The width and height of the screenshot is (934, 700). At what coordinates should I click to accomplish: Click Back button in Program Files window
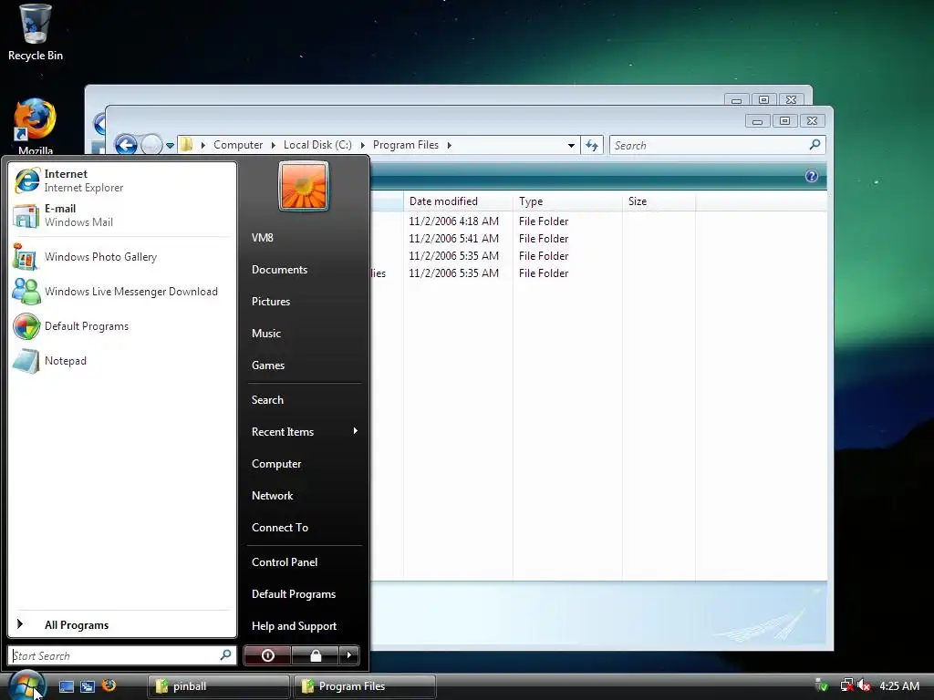(126, 145)
